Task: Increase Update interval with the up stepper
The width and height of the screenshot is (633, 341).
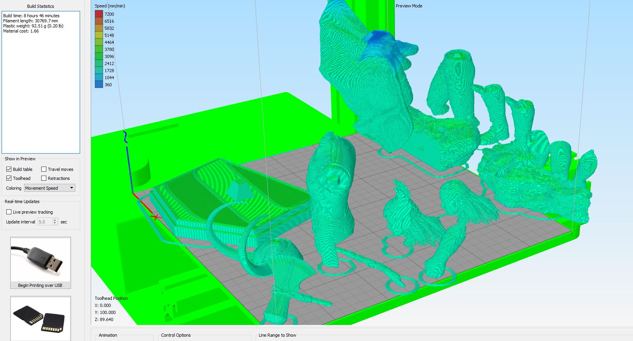Action: 55,220
